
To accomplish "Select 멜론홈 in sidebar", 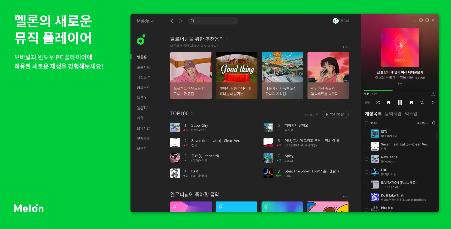I will (142, 57).
